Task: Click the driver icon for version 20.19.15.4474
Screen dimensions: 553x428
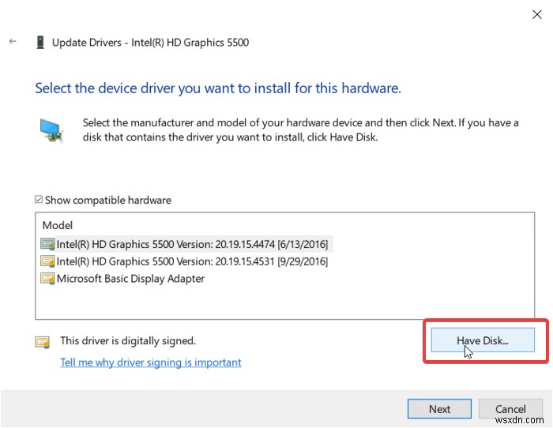Action: [x=48, y=244]
